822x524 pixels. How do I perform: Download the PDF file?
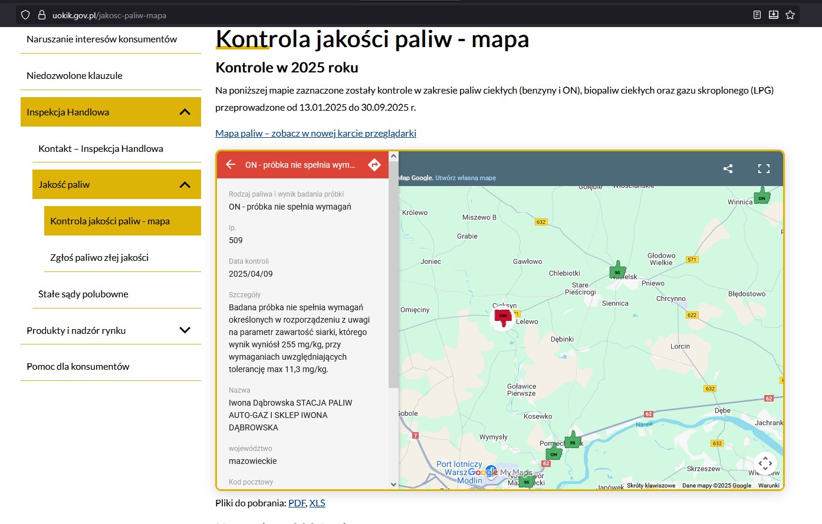297,503
